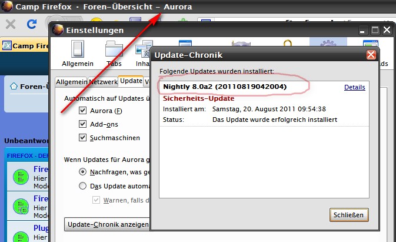Click the Fx favicon on Camp Firefox tab
Viewport: 396px width, 242px height.
(x=7, y=46)
